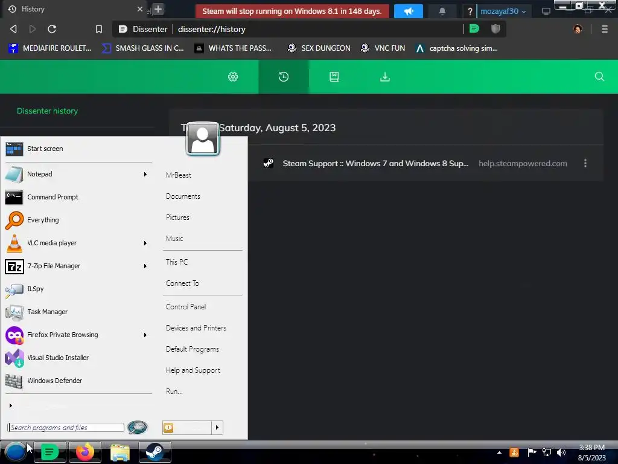Open VNC FUN bookmark

(x=383, y=48)
